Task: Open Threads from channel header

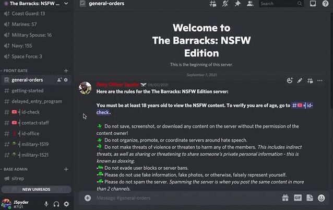Action: click(213, 4)
